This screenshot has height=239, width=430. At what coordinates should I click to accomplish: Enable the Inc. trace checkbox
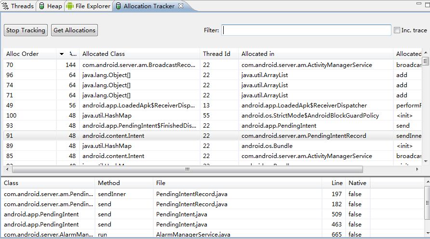click(x=397, y=30)
